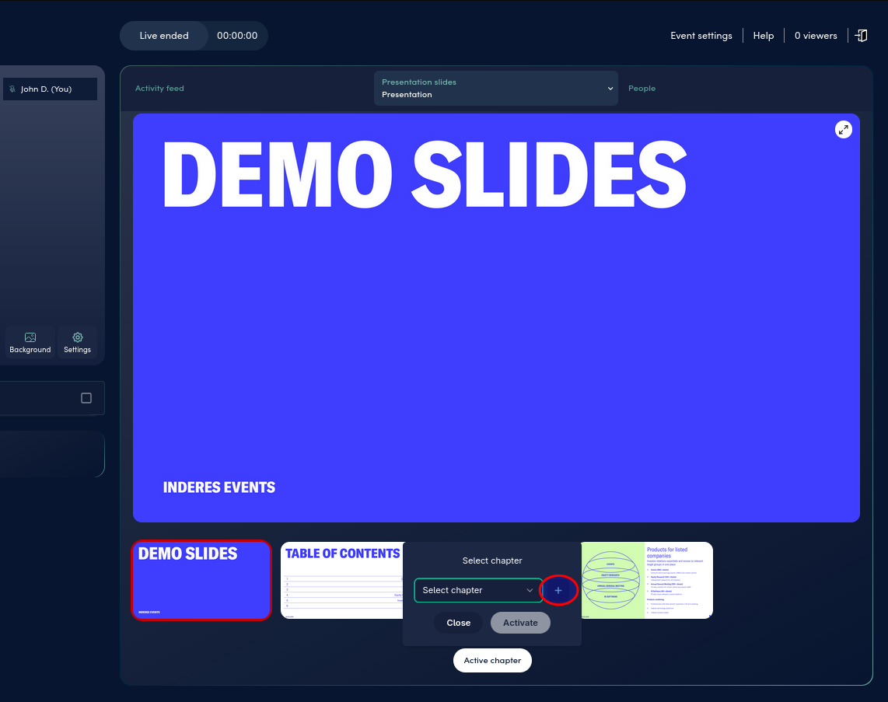Select the dropdown chevron on Presentation slides
The image size is (888, 702).
610,88
